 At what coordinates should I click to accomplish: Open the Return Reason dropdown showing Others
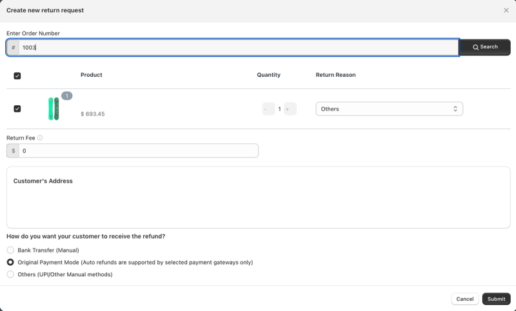coord(390,109)
